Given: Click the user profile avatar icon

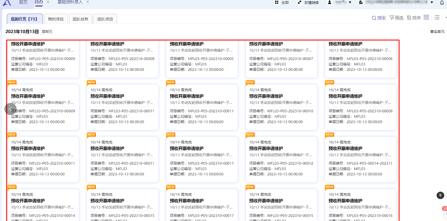Looking at the screenshot, I should [x=329, y=2].
